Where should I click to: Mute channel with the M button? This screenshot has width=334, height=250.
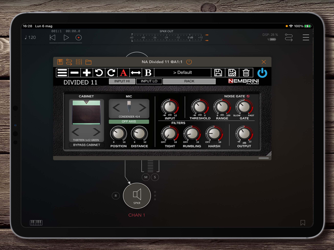point(146,177)
